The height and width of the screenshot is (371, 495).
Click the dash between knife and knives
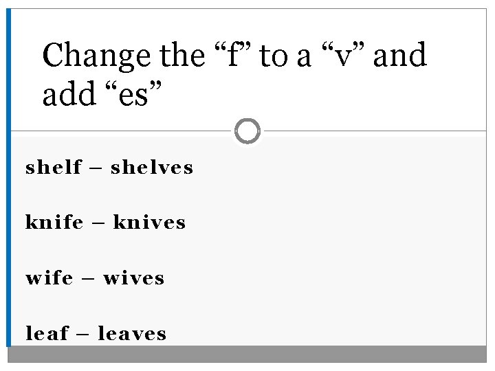[98, 223]
